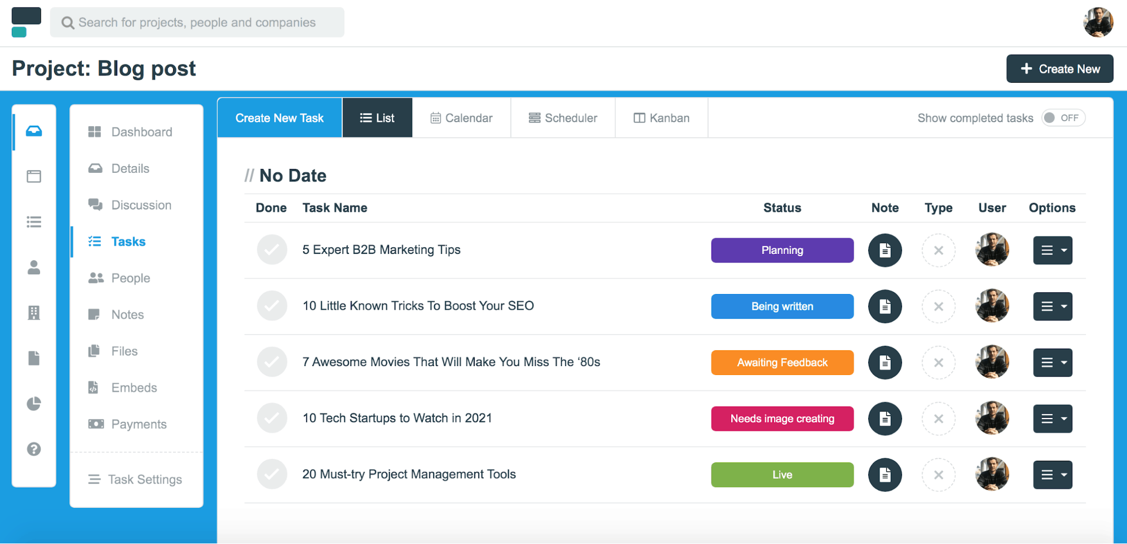Image resolution: width=1127 pixels, height=544 pixels.
Task: Change the Being written status label
Action: [x=782, y=306]
